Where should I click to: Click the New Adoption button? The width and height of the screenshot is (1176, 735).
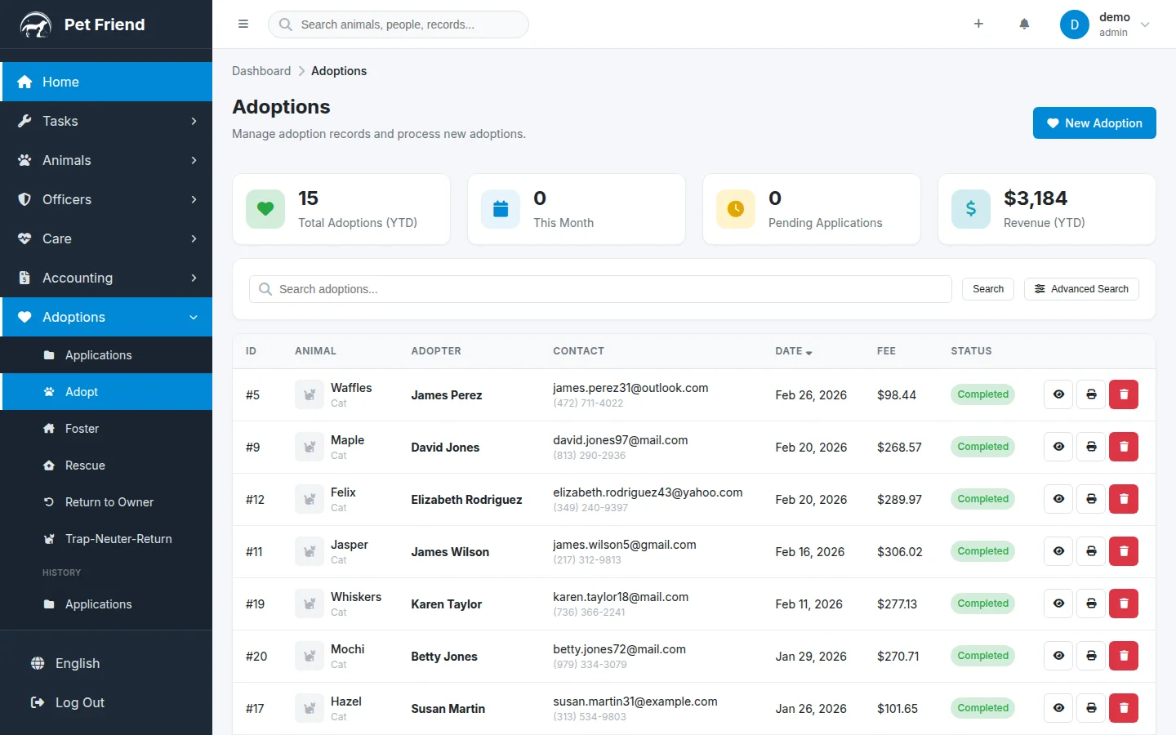pos(1094,123)
